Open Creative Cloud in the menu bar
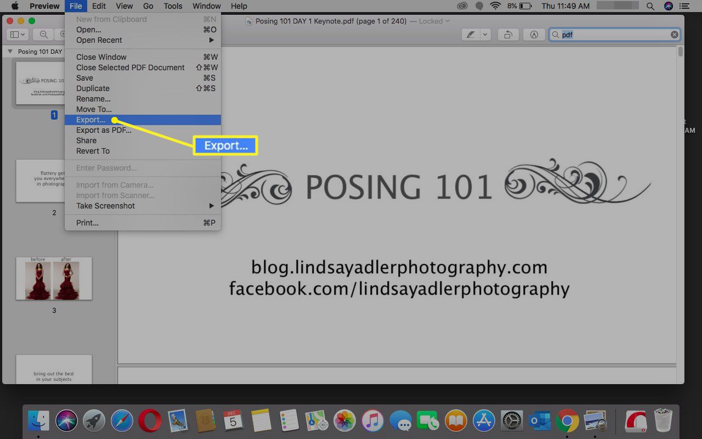 pos(462,6)
